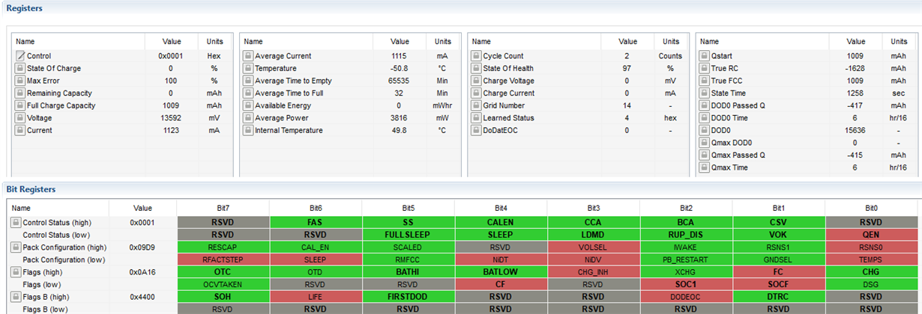Click the lock icon beside Temperature register
The image size is (922, 314).
pos(248,68)
